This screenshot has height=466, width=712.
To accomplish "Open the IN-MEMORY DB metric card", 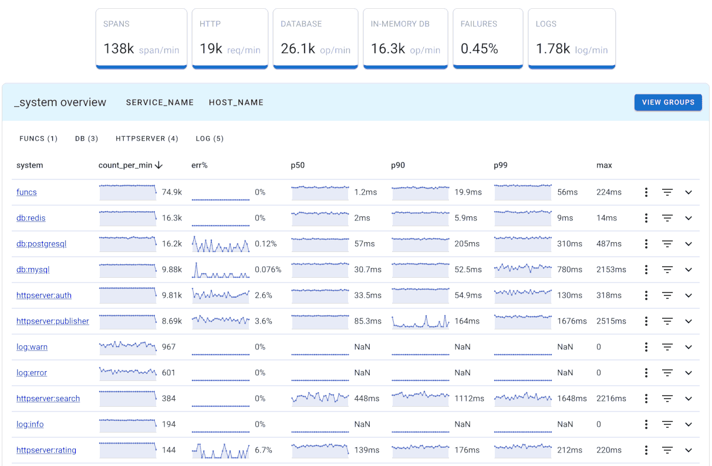I will [406, 39].
